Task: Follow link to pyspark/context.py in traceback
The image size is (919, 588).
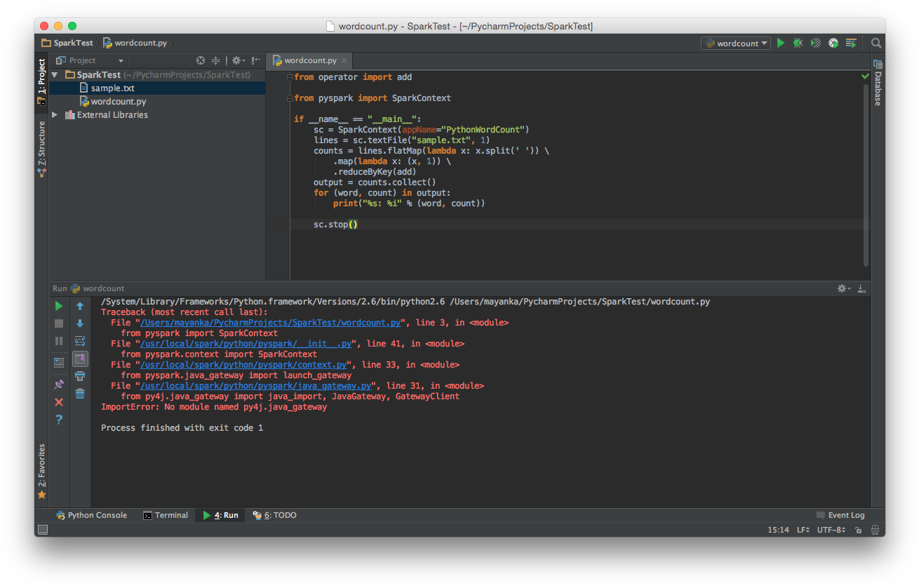Action: [x=243, y=365]
